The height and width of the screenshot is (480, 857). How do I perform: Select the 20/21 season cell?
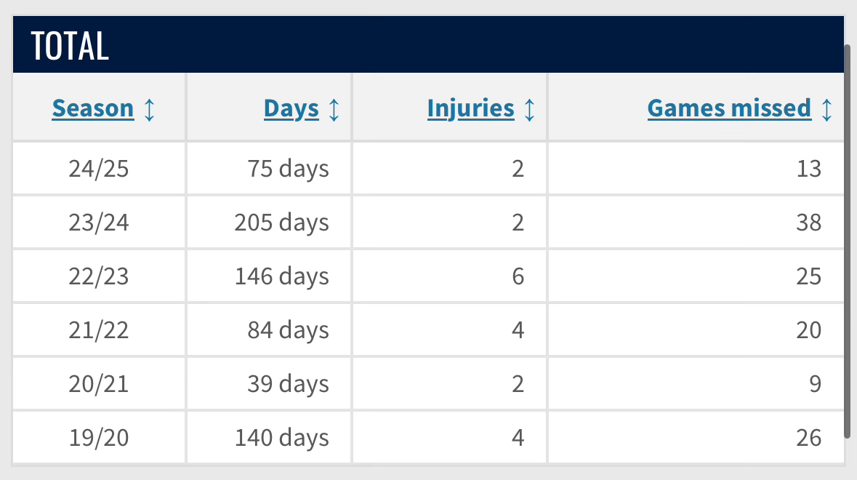[x=99, y=384]
